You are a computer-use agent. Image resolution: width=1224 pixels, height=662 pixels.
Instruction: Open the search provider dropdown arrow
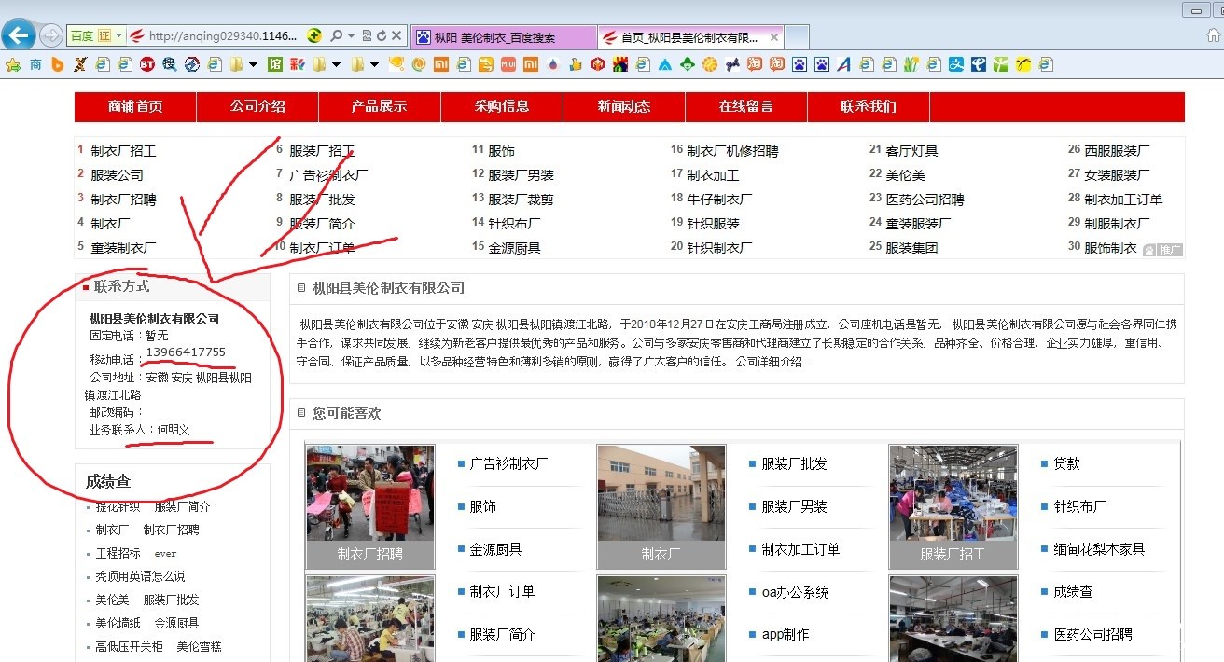tap(351, 36)
